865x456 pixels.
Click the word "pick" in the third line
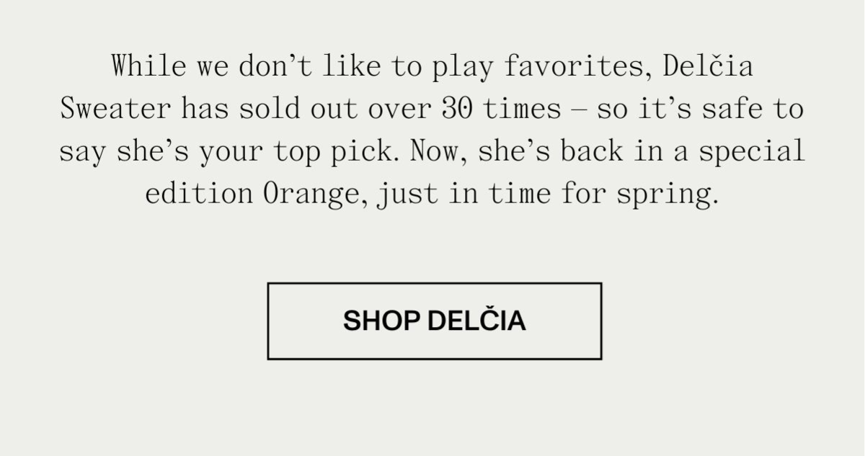click(x=375, y=152)
